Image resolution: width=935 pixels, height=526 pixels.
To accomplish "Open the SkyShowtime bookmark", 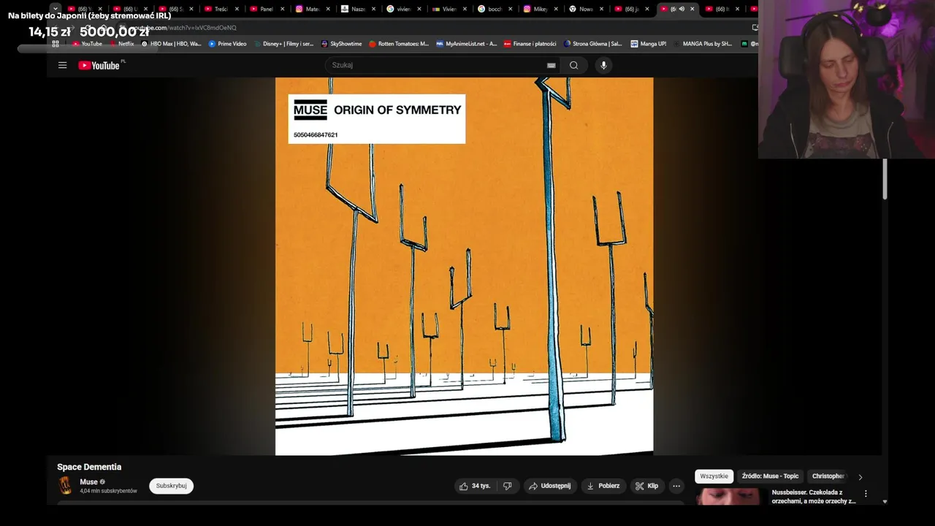I will [341, 44].
